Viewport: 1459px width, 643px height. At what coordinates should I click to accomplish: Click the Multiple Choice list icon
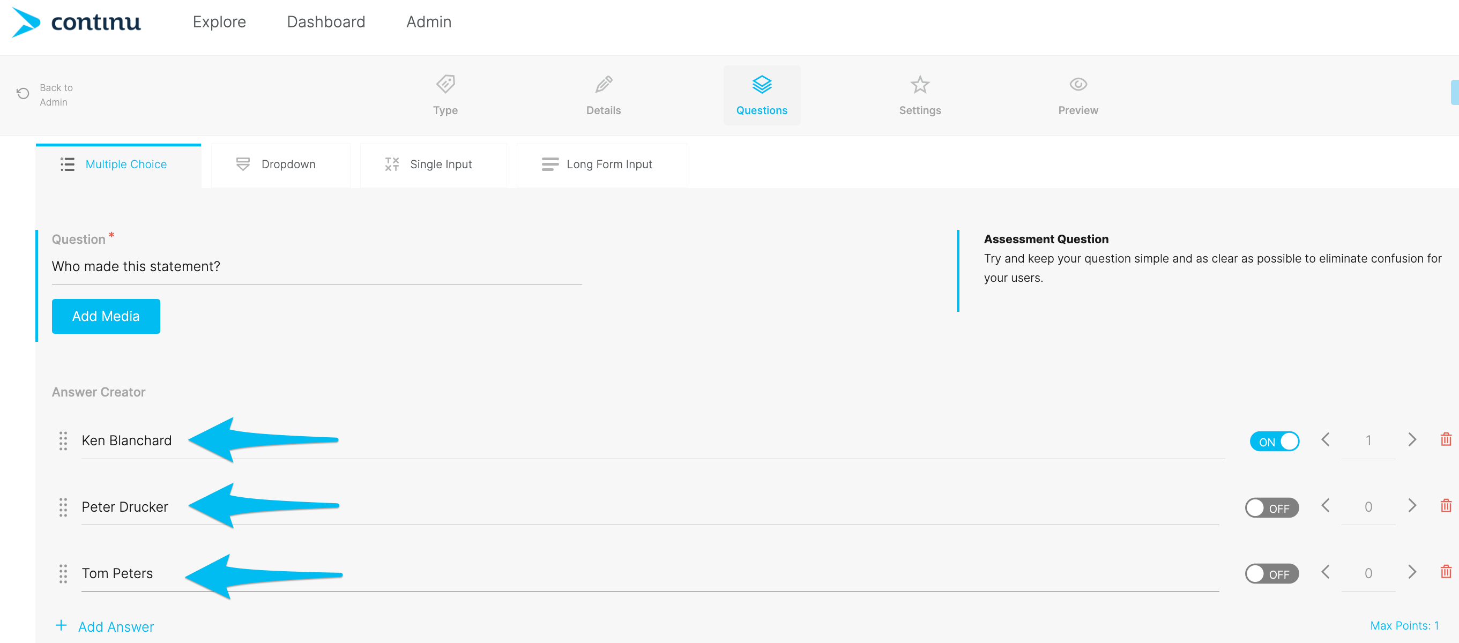(68, 164)
